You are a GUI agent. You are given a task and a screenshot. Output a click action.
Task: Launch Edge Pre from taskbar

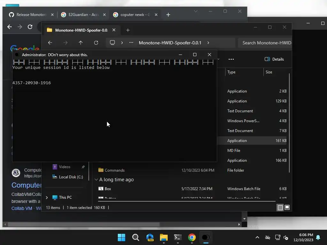tap(150, 237)
